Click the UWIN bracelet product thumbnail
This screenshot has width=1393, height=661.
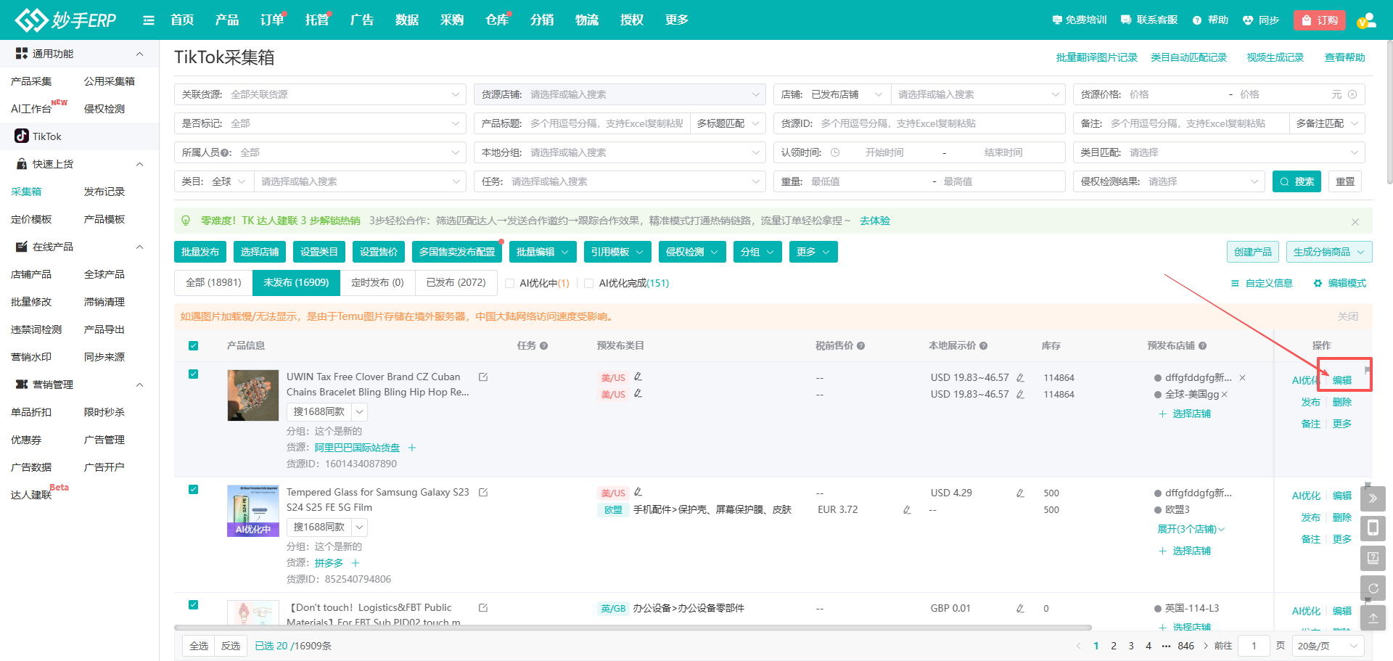pos(252,395)
